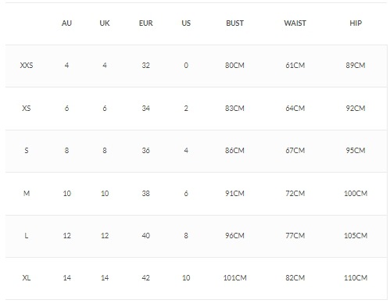
Task: Click the 95CM hip measurement cell
Action: point(356,151)
